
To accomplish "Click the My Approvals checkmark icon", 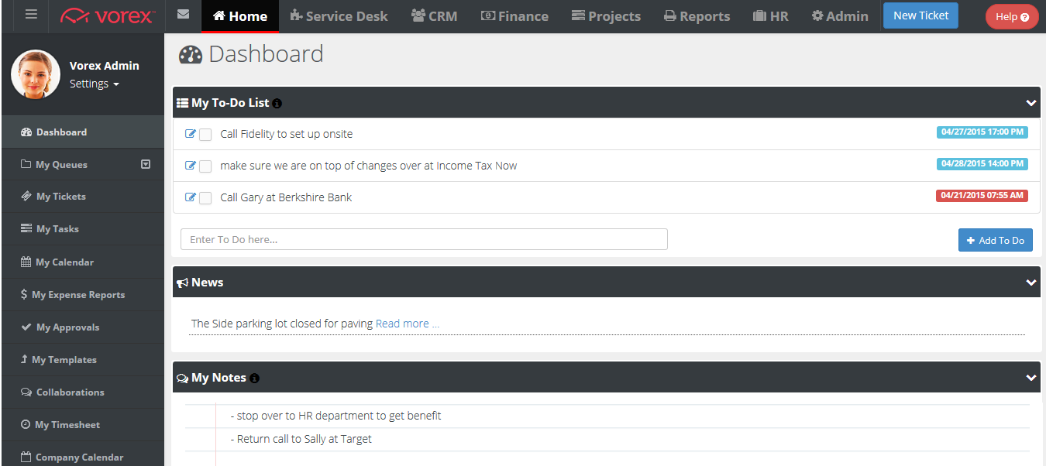I will (x=26, y=327).
